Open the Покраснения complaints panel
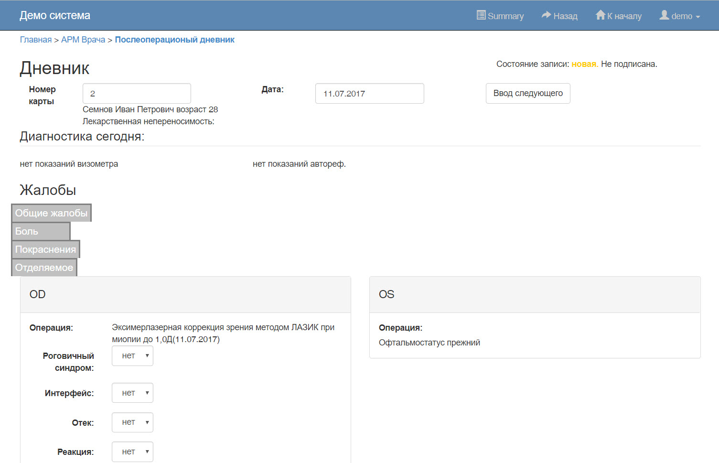 tap(45, 249)
